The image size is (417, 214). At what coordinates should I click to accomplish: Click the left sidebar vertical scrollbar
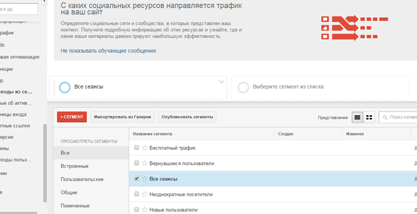tap(45, 163)
